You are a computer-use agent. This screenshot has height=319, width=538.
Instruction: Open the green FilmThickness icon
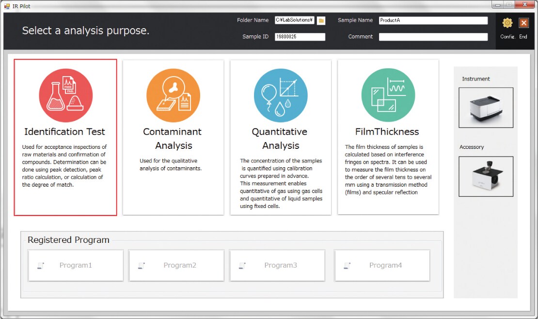coord(388,95)
